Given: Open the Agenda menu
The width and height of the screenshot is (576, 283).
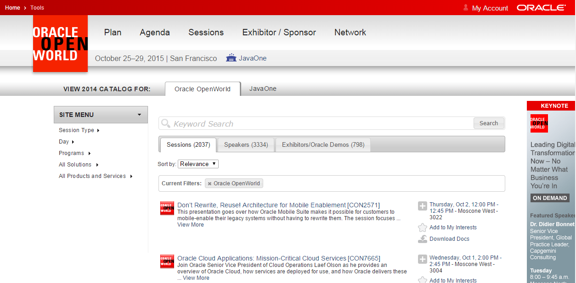Looking at the screenshot, I should [x=155, y=33].
